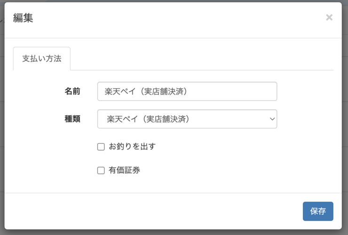Click the 名前 field label
The height and width of the screenshot is (235, 348).
click(72, 91)
